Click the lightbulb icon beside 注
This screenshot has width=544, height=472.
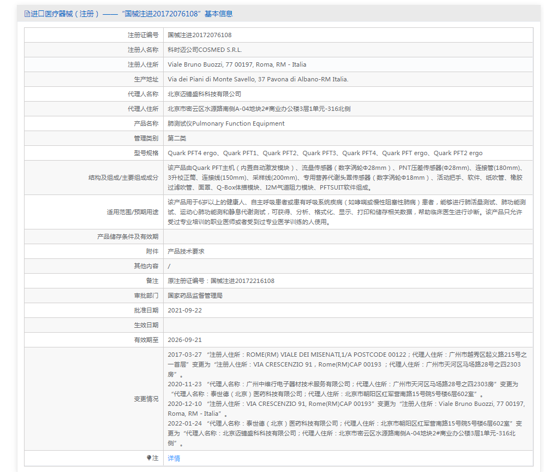tap(149, 458)
